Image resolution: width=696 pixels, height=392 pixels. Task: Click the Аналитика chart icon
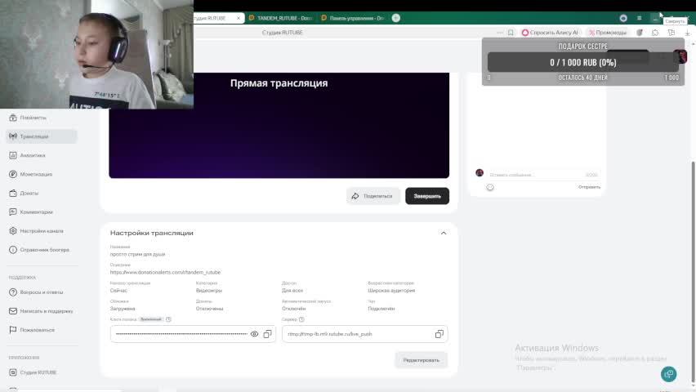[x=13, y=155]
